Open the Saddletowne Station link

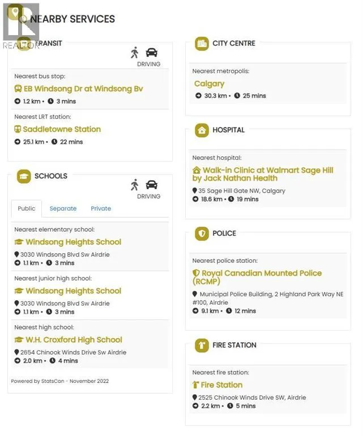(62, 129)
